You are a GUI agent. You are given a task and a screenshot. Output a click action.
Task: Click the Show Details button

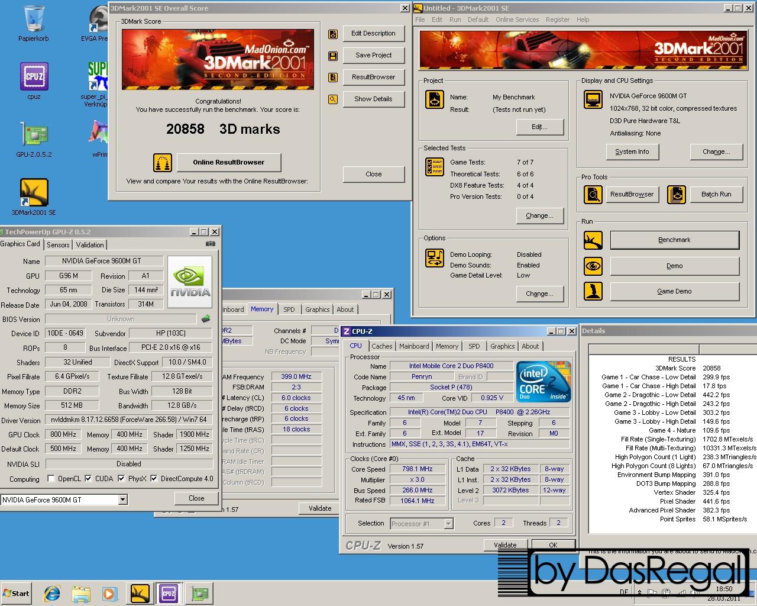[x=374, y=99]
